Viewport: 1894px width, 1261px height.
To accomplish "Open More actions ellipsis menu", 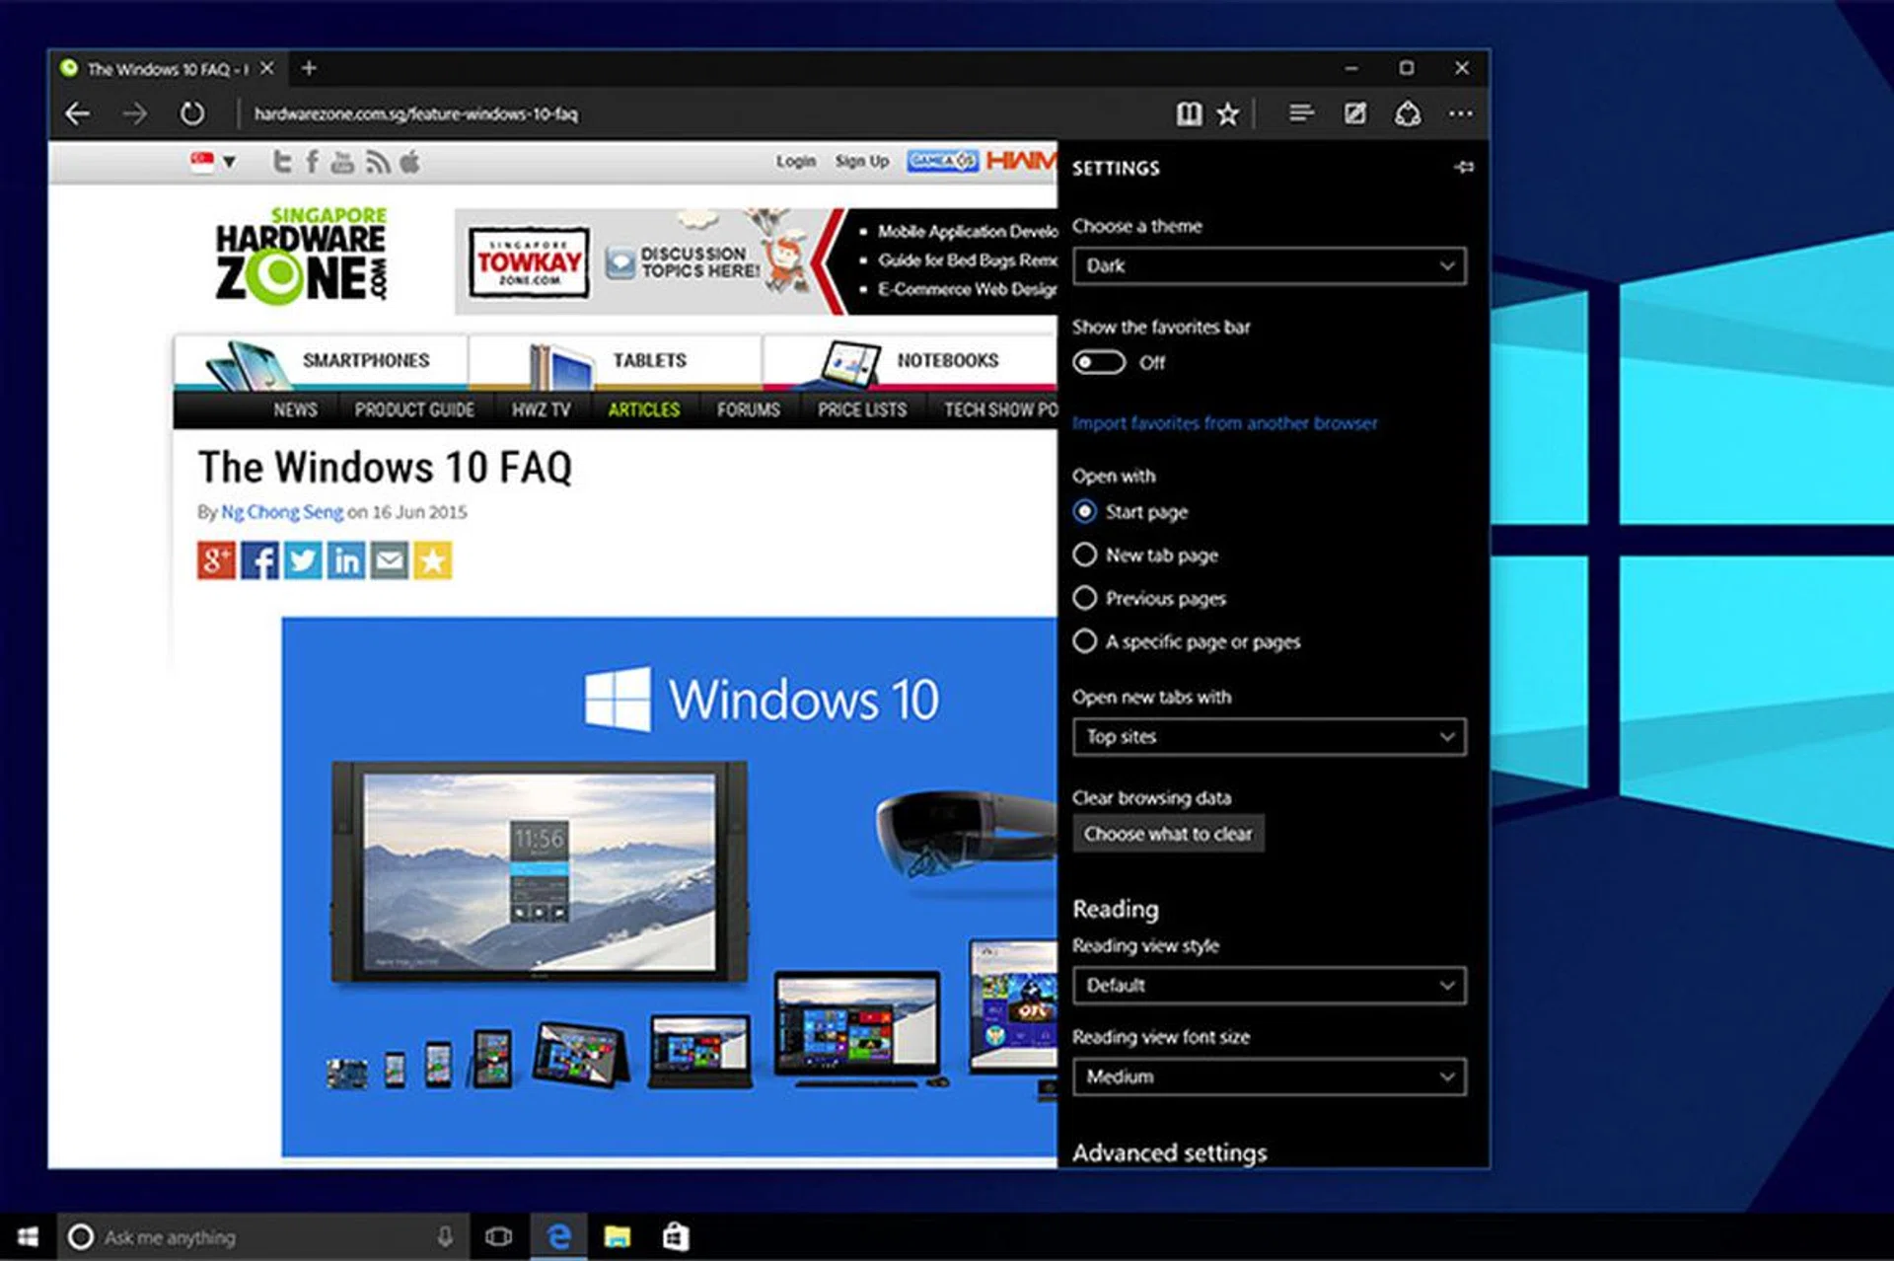I will [1461, 114].
